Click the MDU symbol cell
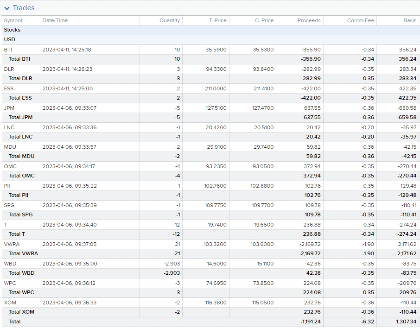This screenshot has height=328, width=420. (x=10, y=147)
